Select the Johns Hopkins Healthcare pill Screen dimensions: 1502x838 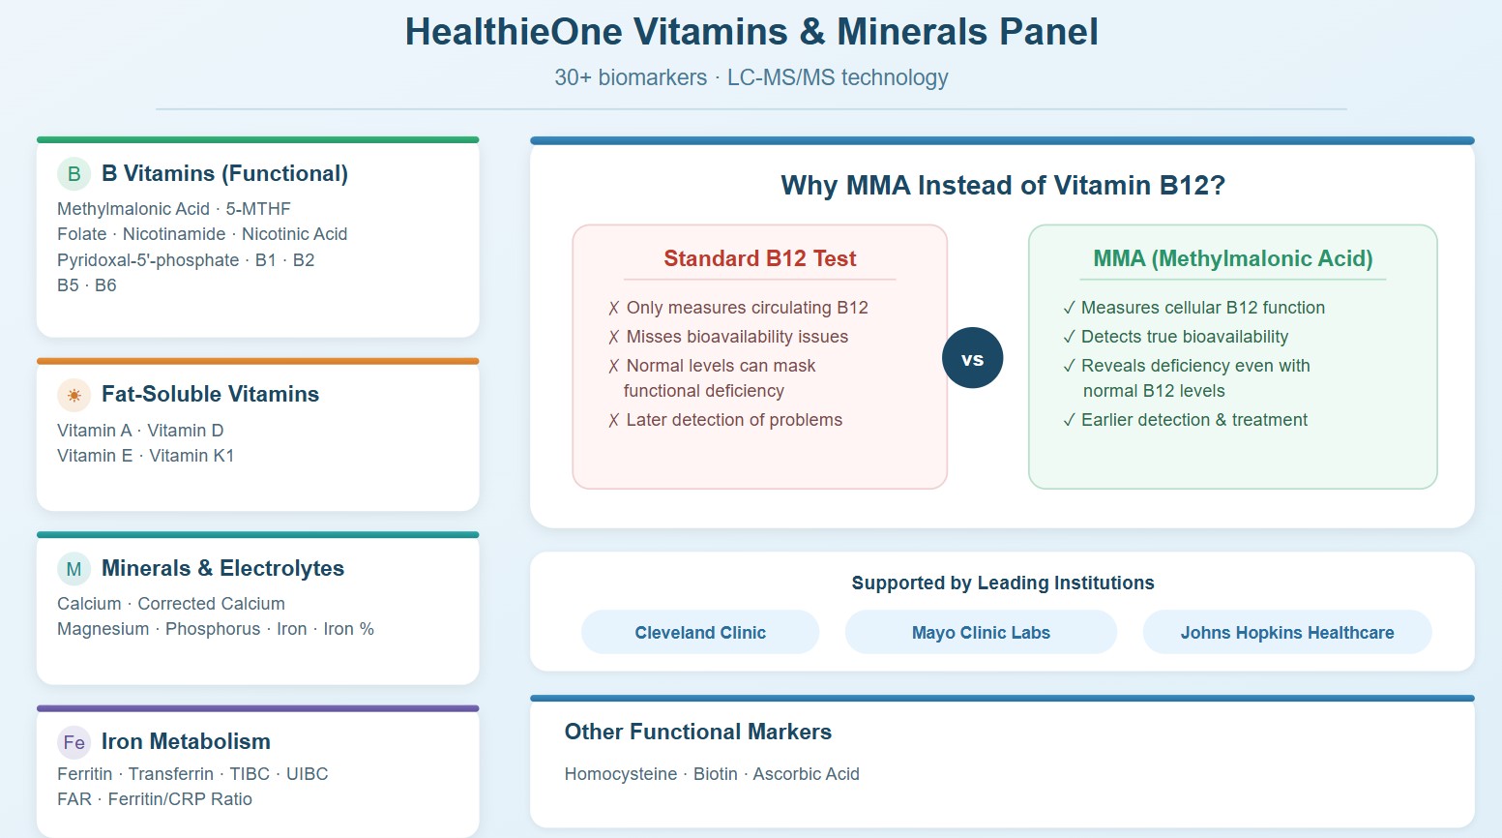coord(1286,633)
